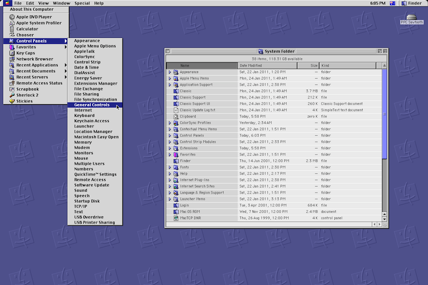Expand the Application Support folder triangle
The height and width of the screenshot is (285, 428).
click(x=170, y=85)
